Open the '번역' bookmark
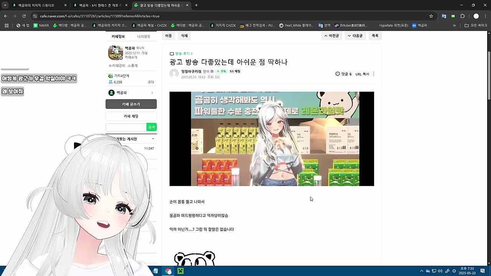The height and width of the screenshot is (276, 491). [324, 25]
